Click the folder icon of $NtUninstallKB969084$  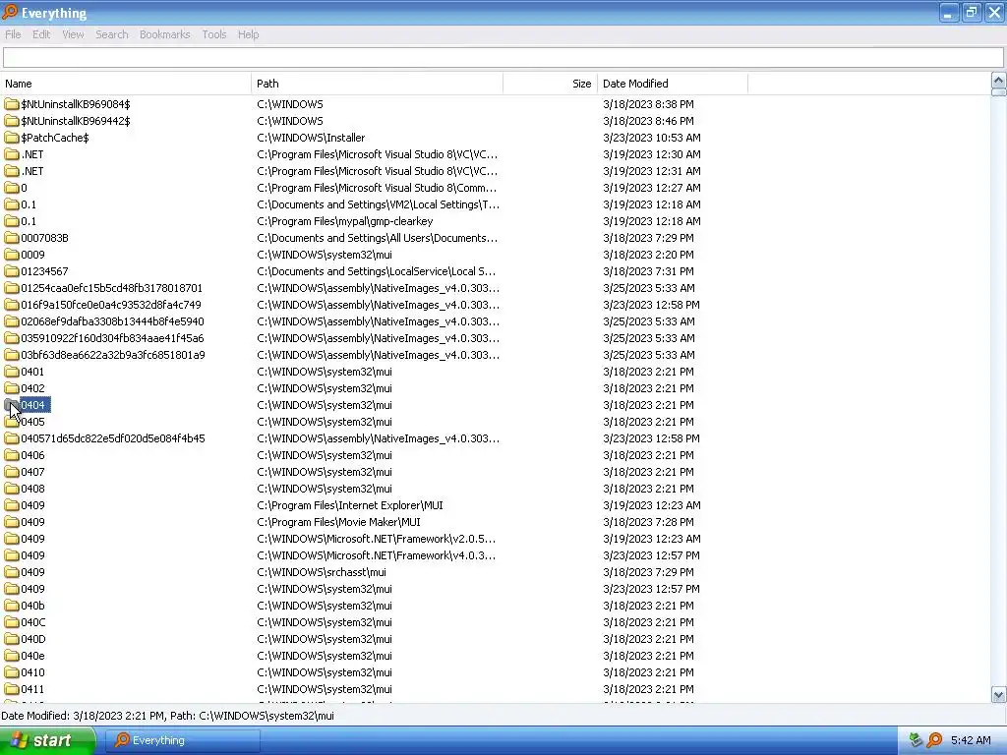pos(12,104)
